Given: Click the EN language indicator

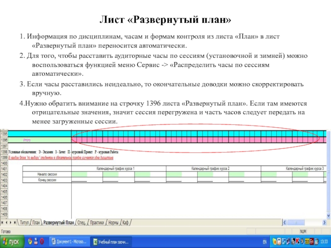Looking at the screenshot, I should 264,242.
